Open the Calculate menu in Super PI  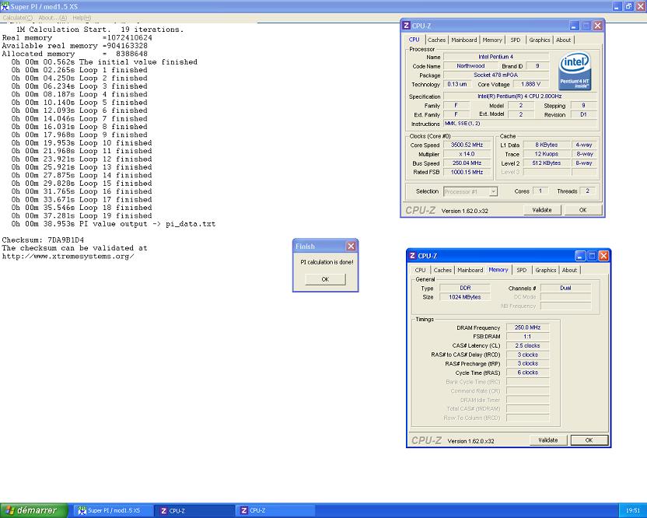coord(17,18)
